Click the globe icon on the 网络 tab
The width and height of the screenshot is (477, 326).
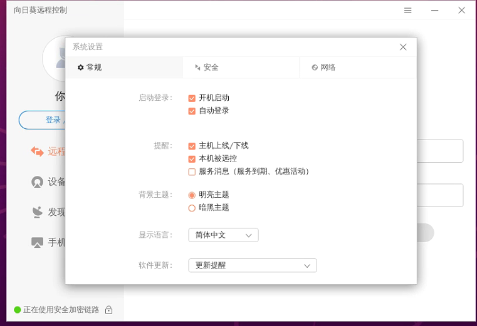click(315, 68)
